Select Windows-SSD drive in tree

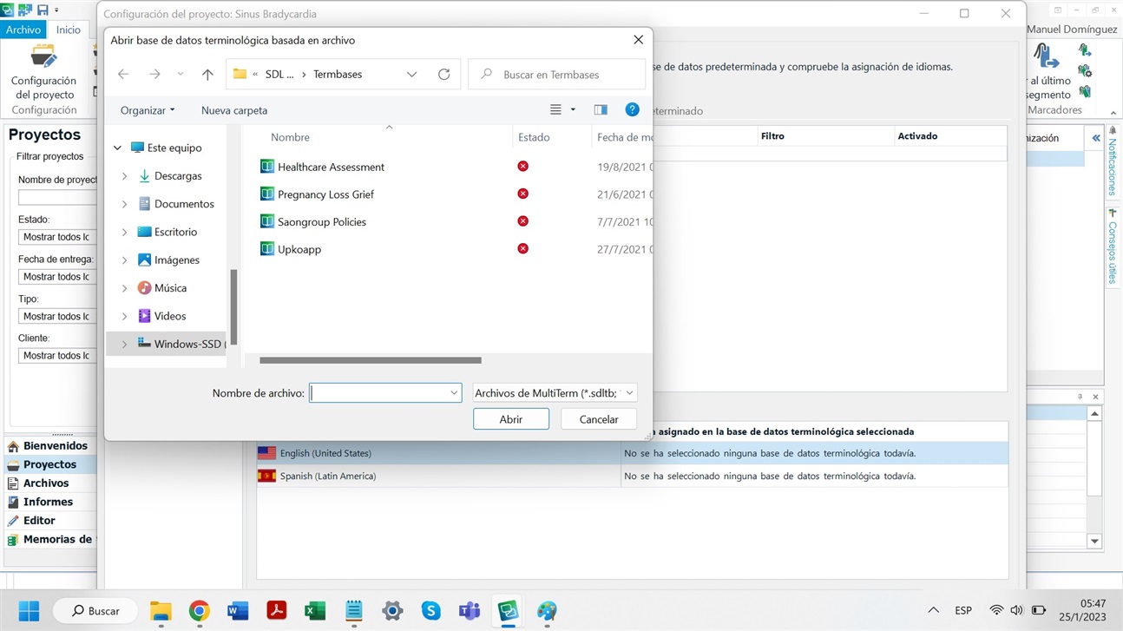(181, 344)
